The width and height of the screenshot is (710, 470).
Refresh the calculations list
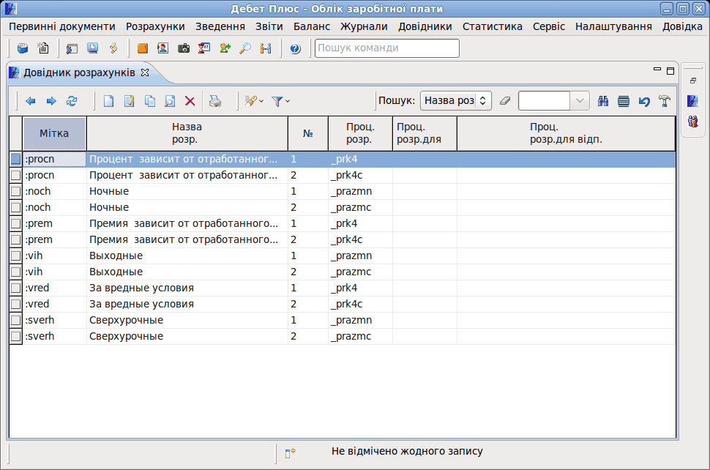point(72,101)
